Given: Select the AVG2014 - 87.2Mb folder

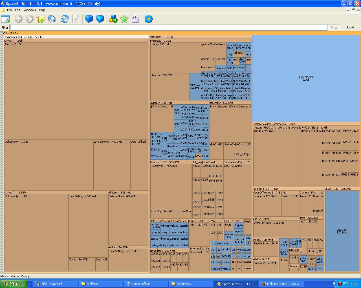Looking at the screenshot, I should (x=266, y=266).
